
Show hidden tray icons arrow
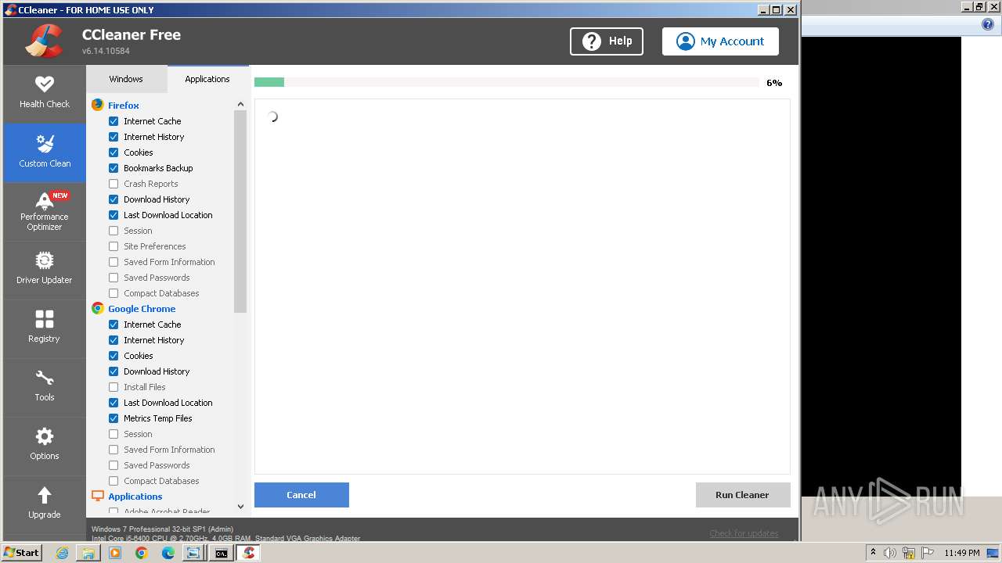click(x=873, y=553)
